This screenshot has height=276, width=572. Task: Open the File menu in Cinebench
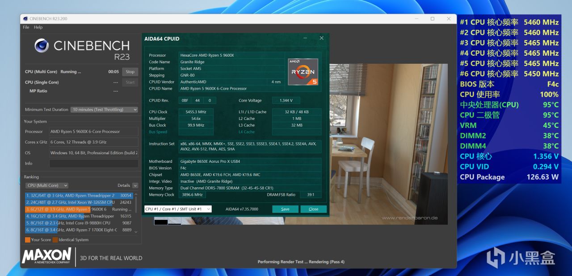pyautogui.click(x=26, y=27)
